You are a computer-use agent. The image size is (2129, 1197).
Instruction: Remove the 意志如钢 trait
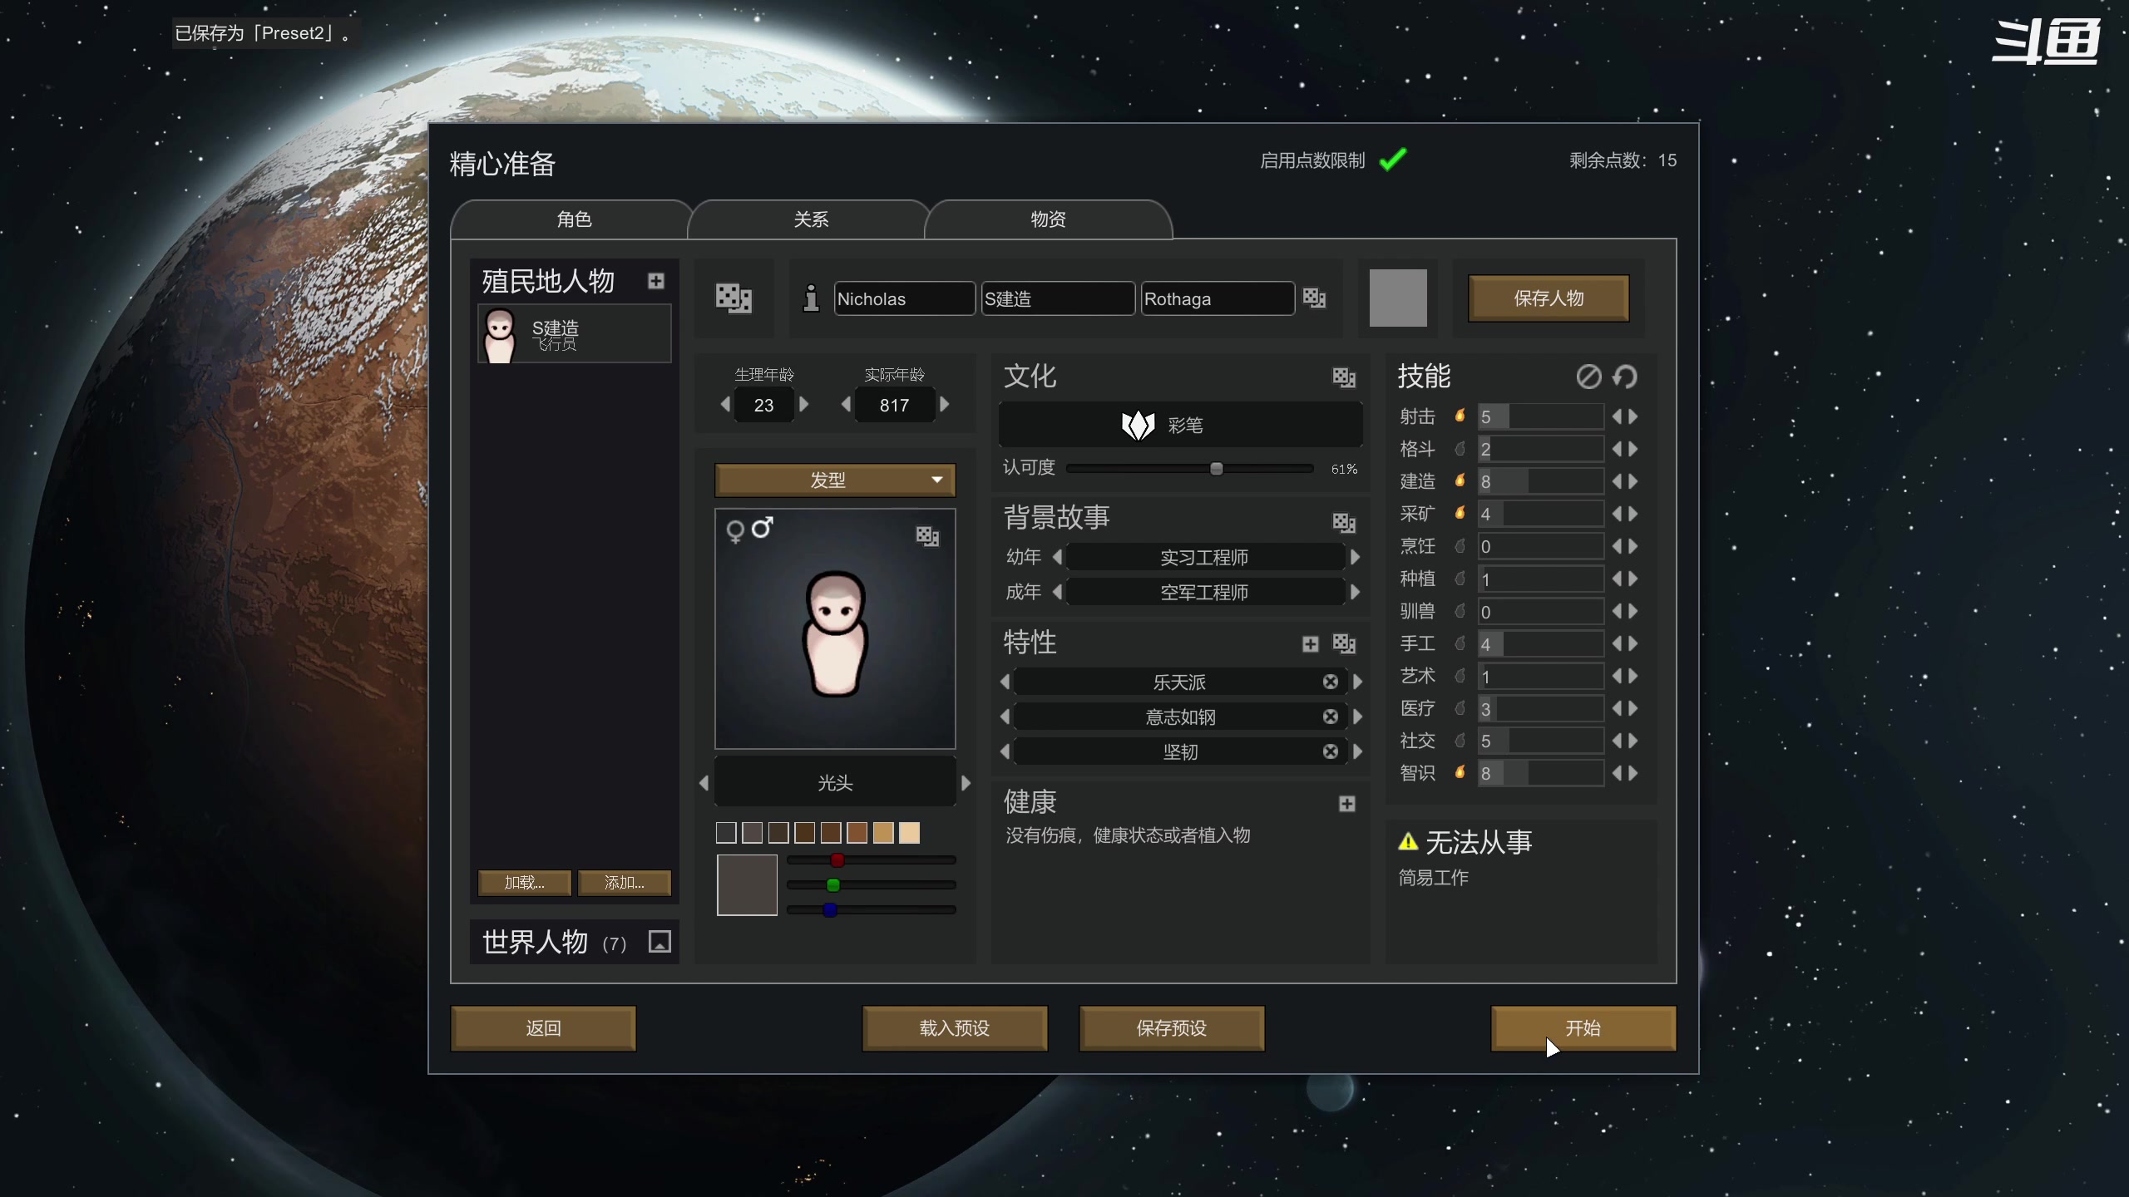[1331, 717]
